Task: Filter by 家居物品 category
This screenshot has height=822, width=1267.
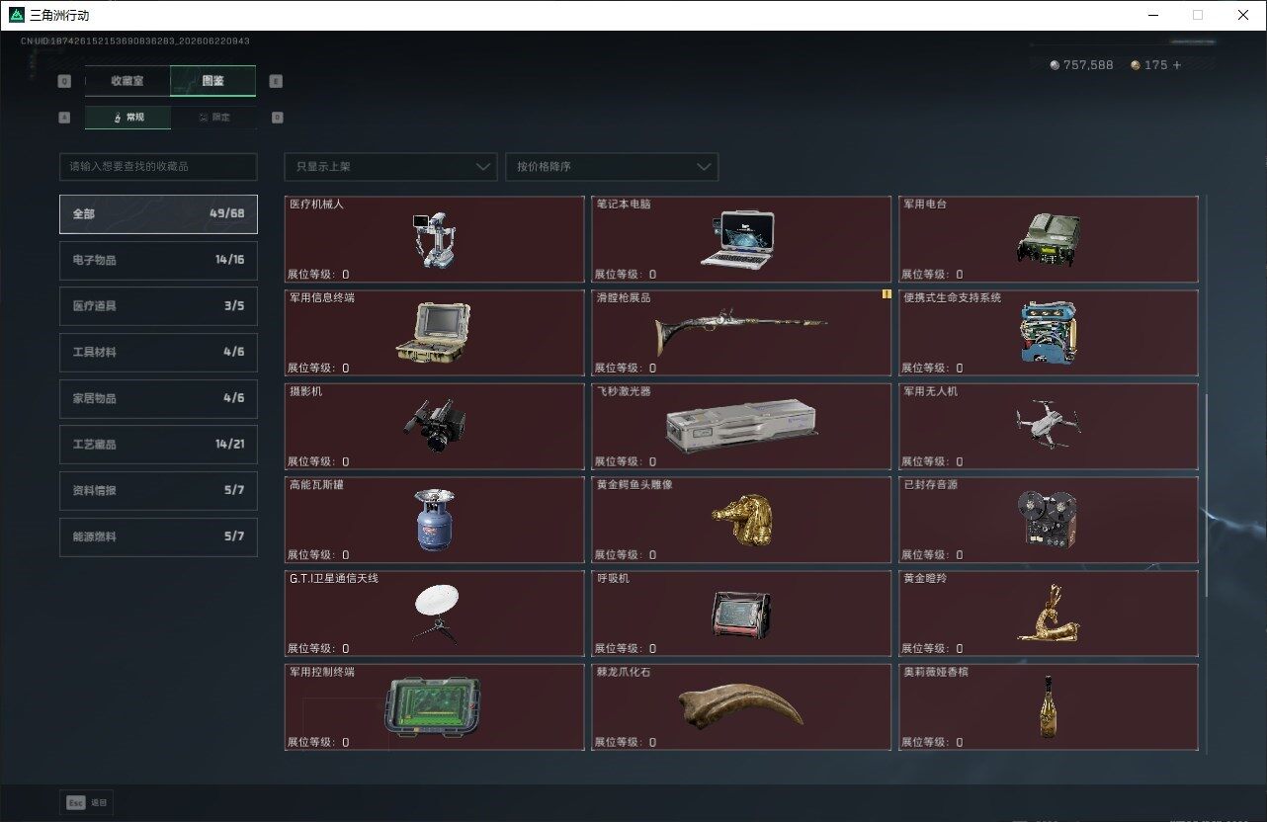Action: tap(158, 398)
